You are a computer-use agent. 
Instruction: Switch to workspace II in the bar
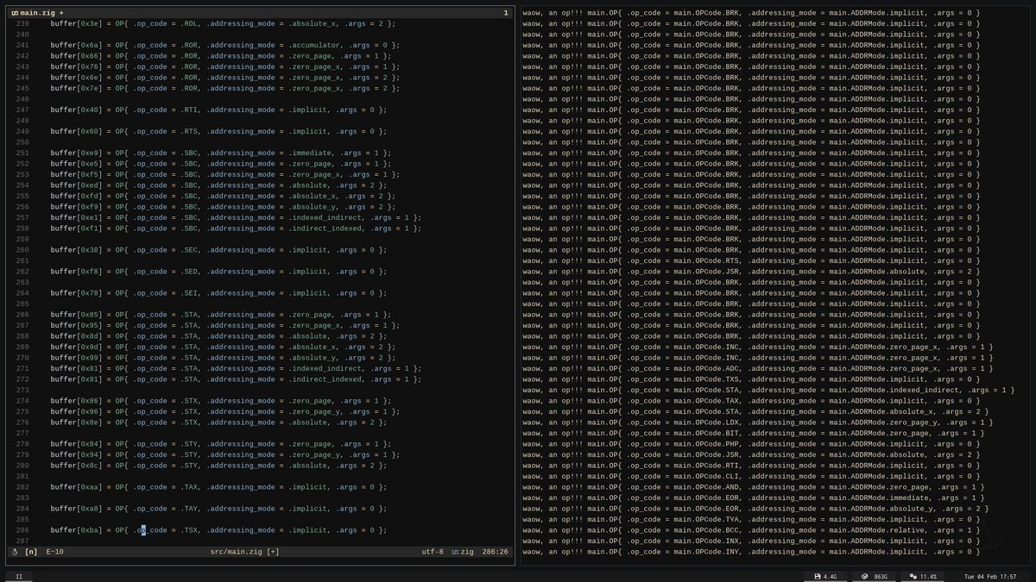[19, 576]
